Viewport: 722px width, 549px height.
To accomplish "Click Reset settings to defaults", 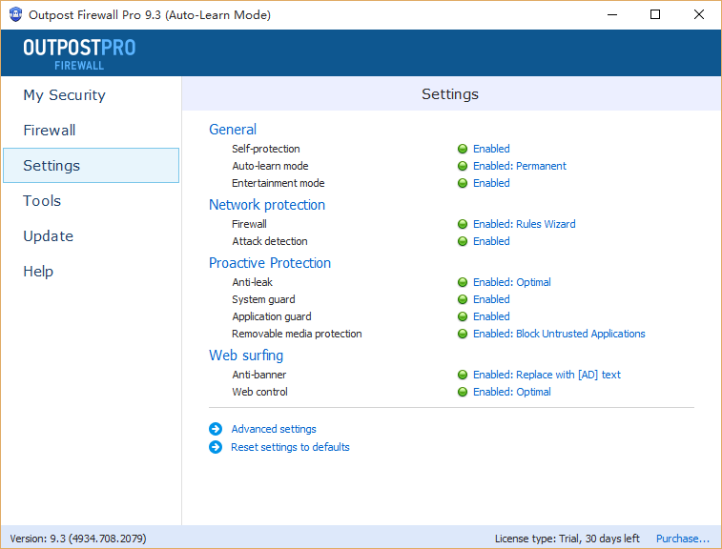I will (x=290, y=447).
